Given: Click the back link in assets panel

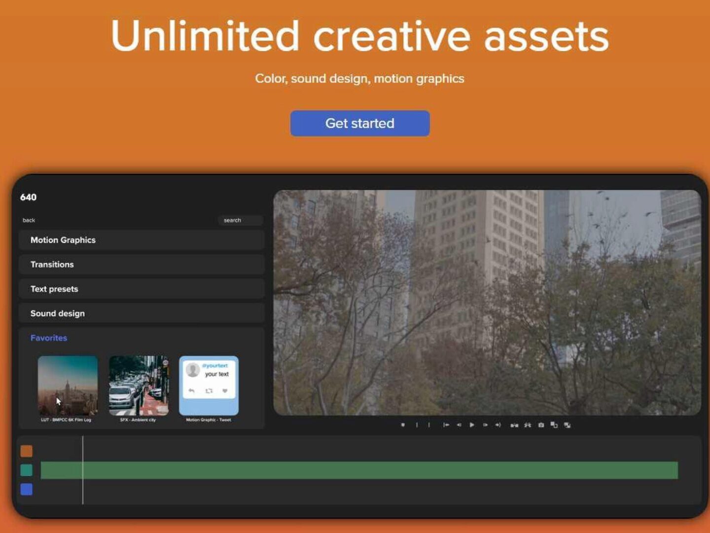Looking at the screenshot, I should pos(29,220).
